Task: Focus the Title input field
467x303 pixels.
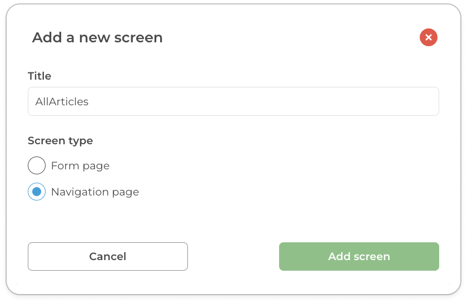Action: [233, 101]
